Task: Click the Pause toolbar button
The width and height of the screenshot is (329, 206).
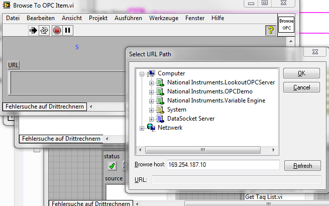Action: tap(68, 31)
